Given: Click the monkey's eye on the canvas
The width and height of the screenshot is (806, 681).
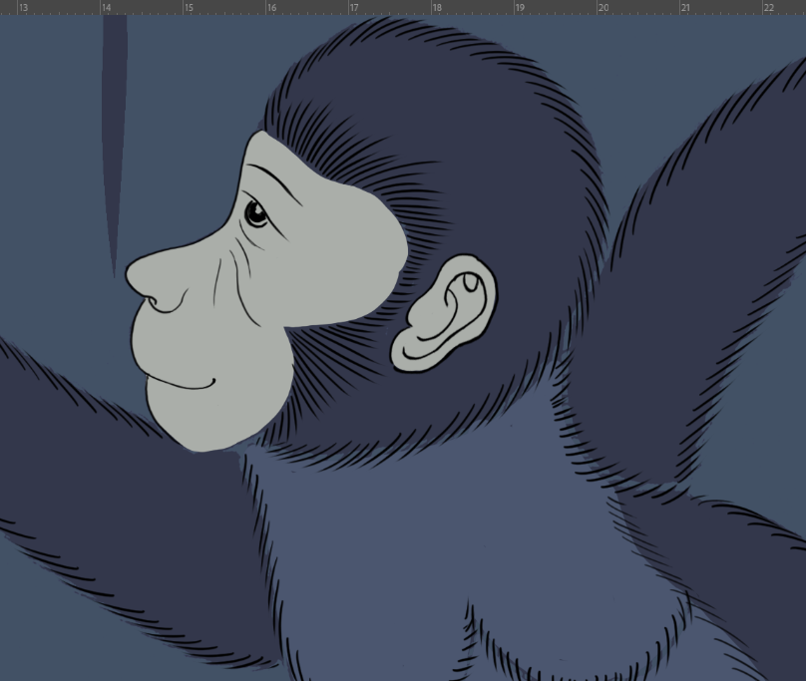Looking at the screenshot, I should pyautogui.click(x=255, y=212).
